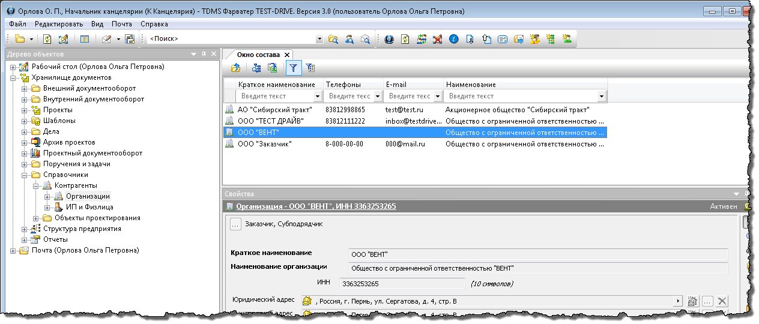
Task: Click the search folder icon beside the search box
Action: coord(333,39)
